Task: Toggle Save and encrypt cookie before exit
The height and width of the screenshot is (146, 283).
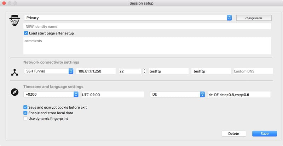Action: click(x=25, y=107)
